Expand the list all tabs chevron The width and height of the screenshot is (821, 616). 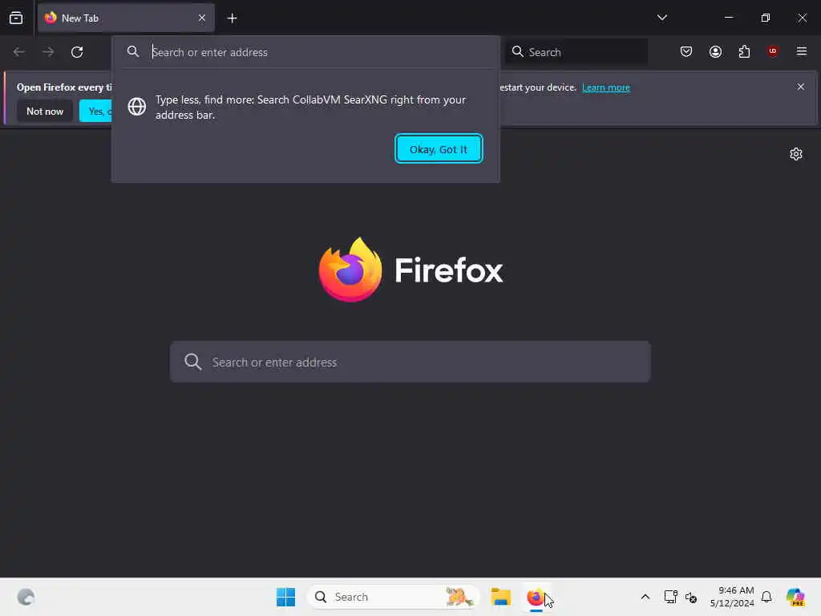pos(661,18)
